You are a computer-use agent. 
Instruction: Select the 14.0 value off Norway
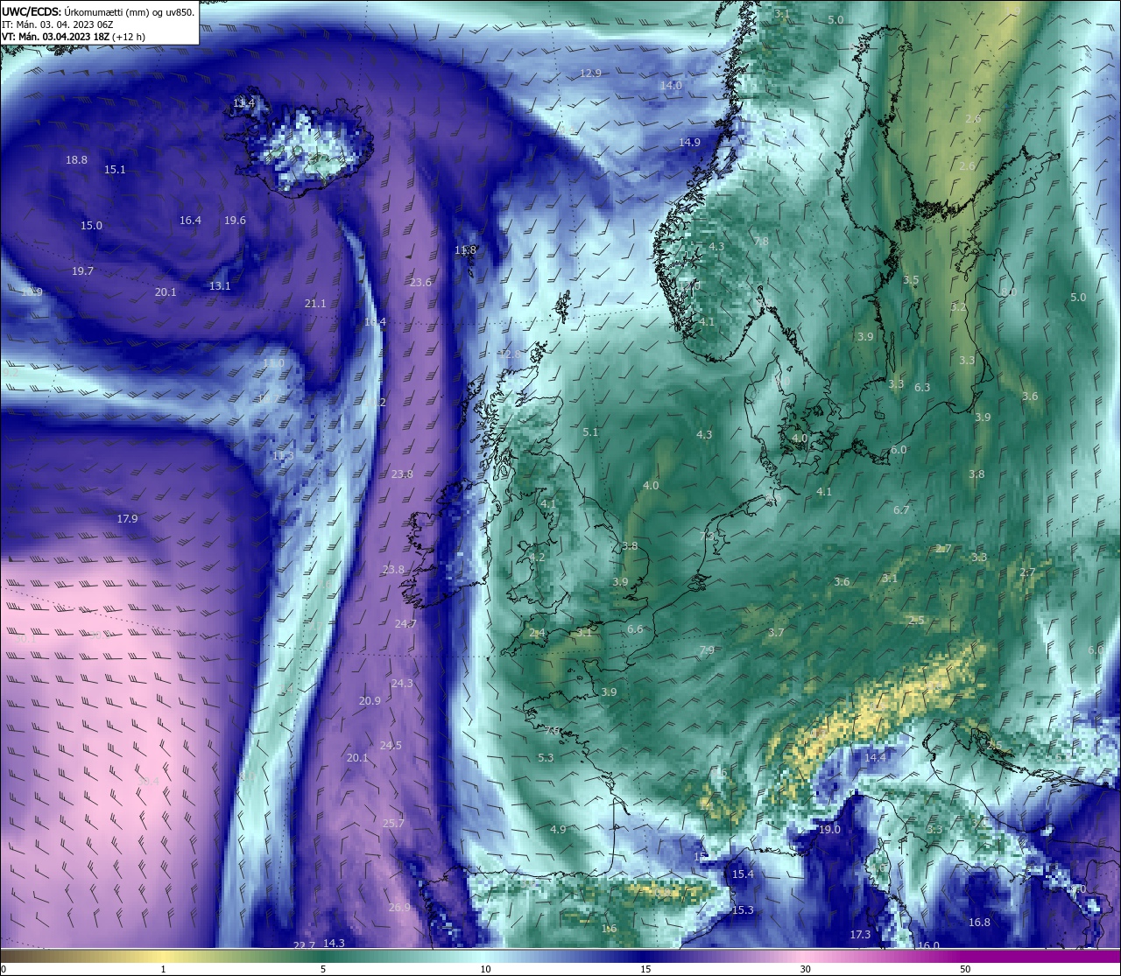pos(671,86)
